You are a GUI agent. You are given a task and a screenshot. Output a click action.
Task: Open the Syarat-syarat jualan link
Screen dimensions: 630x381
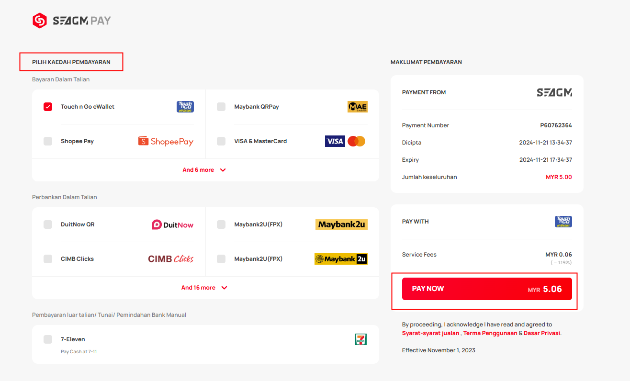(431, 333)
